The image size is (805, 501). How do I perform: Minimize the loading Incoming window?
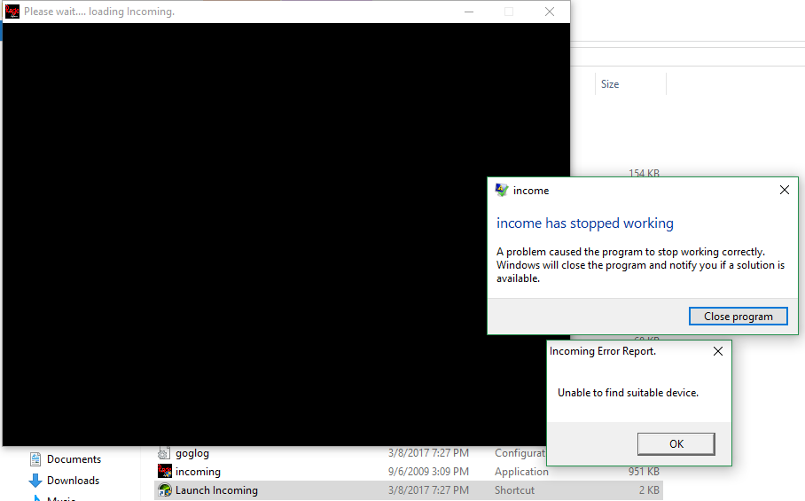tap(469, 12)
